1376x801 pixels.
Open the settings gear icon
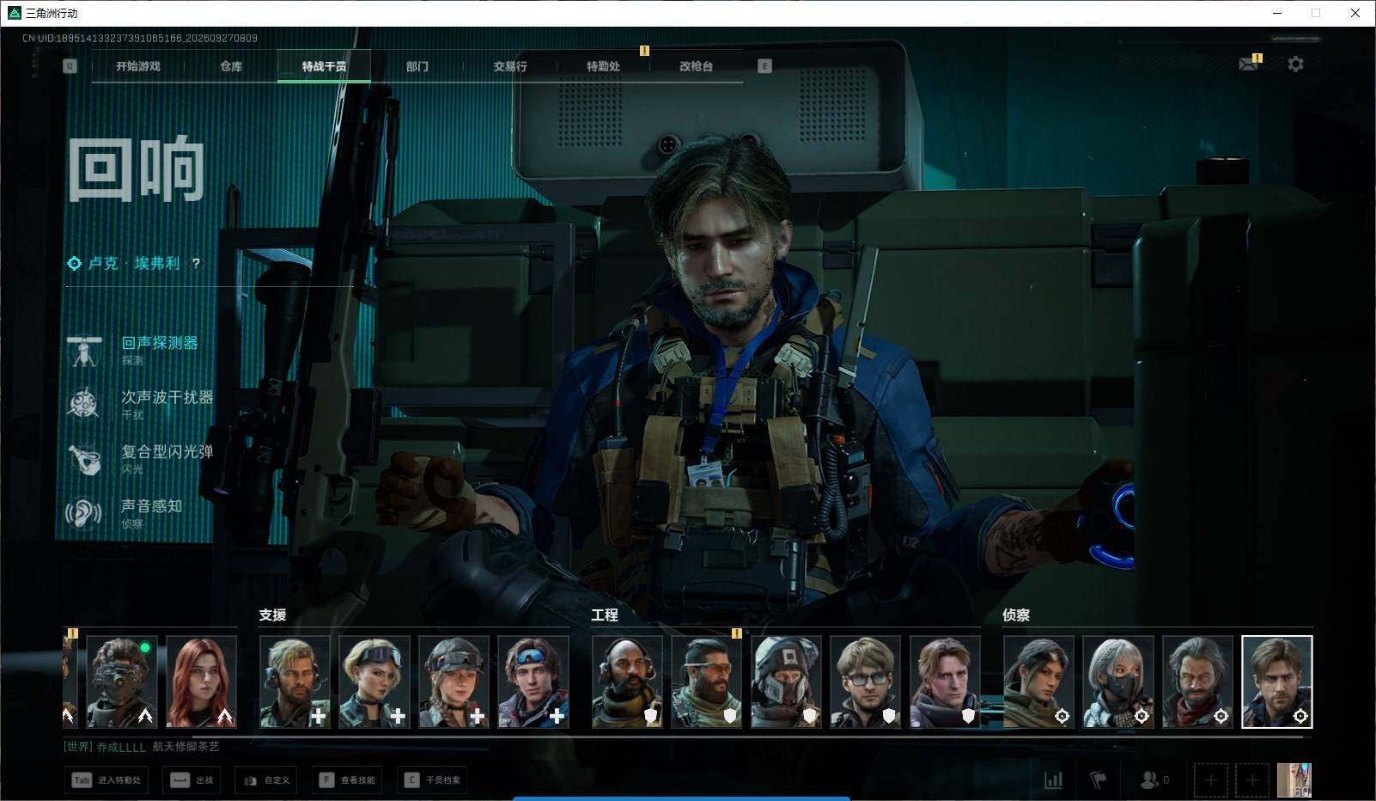point(1295,64)
